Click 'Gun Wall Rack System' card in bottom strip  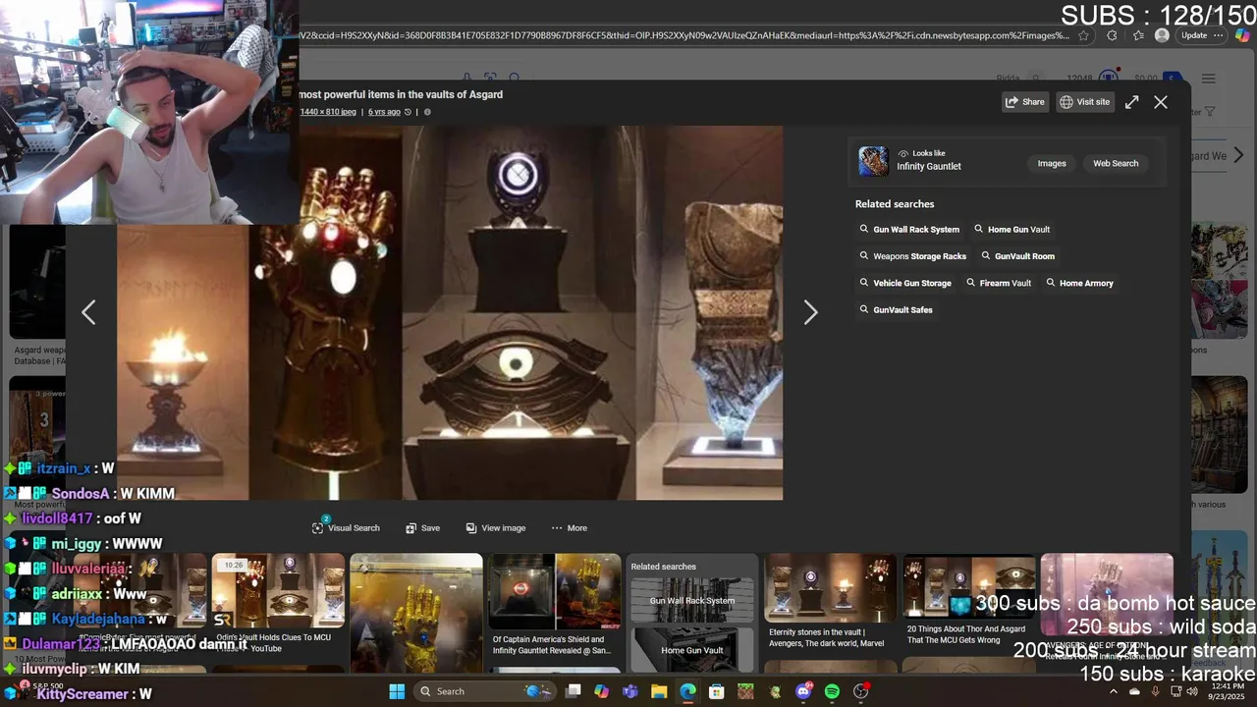[x=692, y=601]
